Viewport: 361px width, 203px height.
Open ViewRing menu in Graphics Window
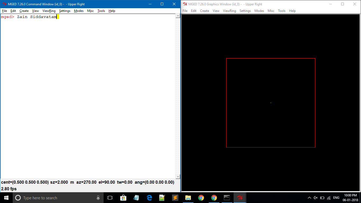point(229,11)
